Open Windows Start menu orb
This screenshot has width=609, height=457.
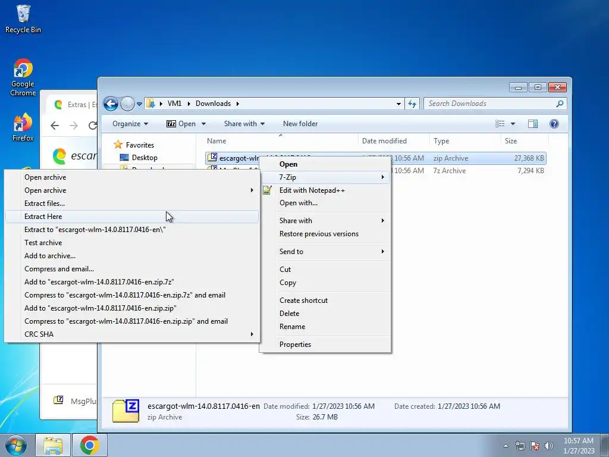(15, 445)
